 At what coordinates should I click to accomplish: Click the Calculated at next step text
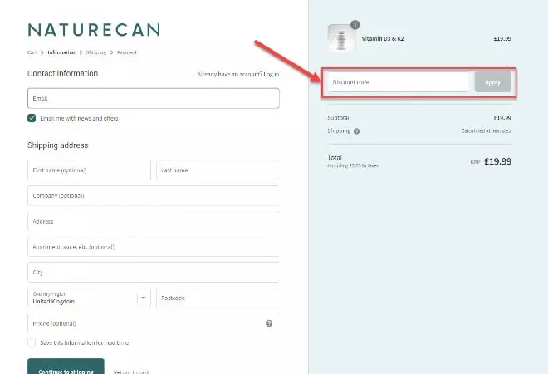pyautogui.click(x=486, y=130)
